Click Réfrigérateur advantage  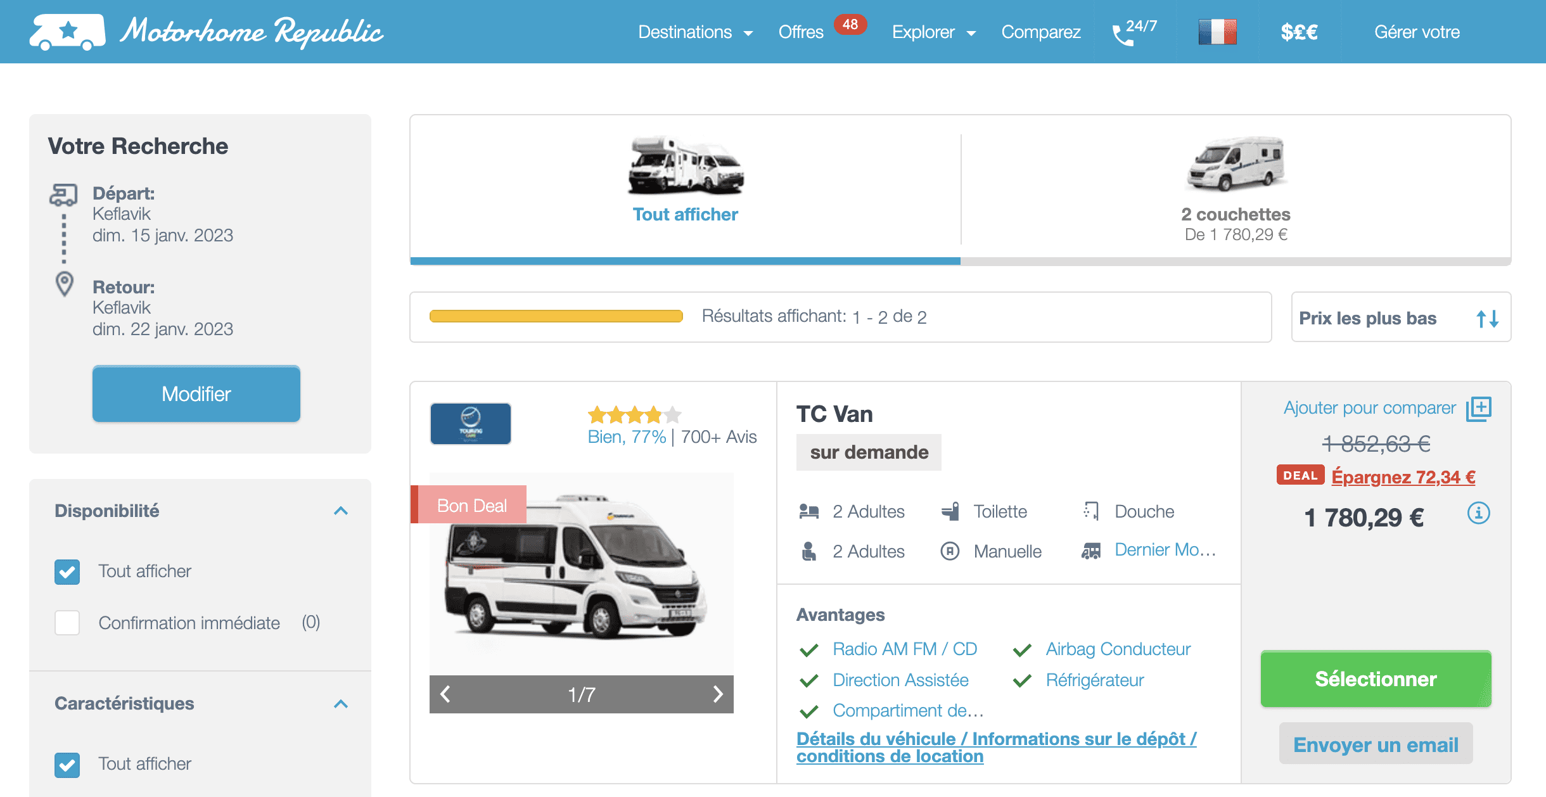(x=1094, y=680)
